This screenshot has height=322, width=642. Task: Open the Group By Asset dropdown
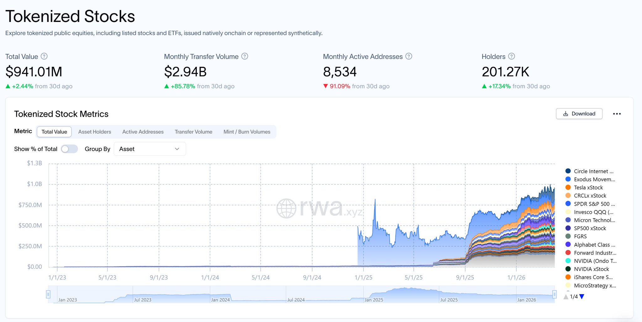coord(150,149)
